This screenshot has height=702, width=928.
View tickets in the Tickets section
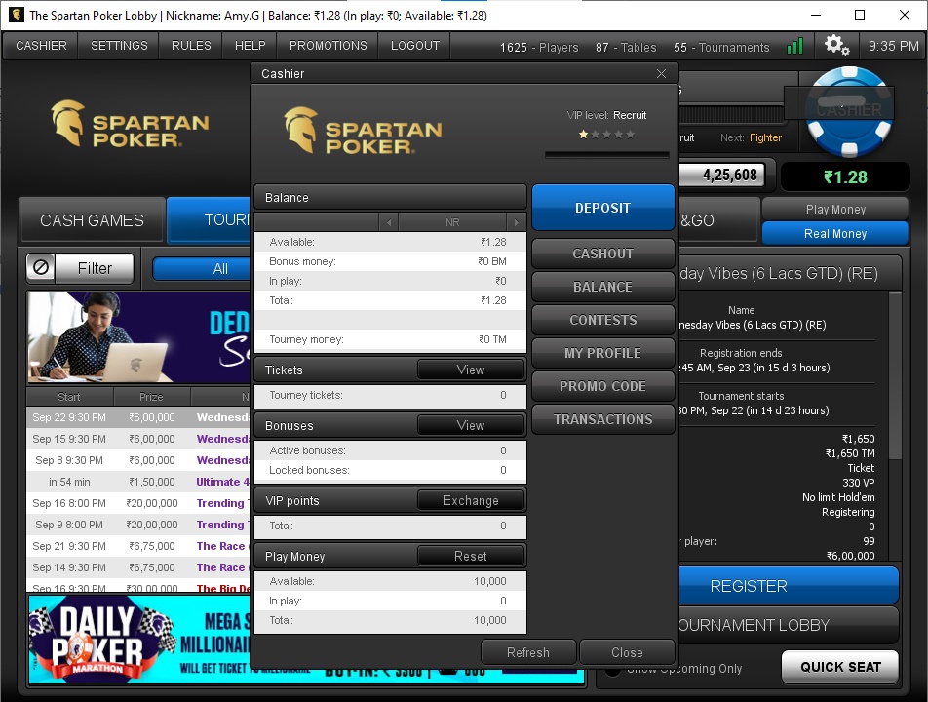(x=471, y=370)
